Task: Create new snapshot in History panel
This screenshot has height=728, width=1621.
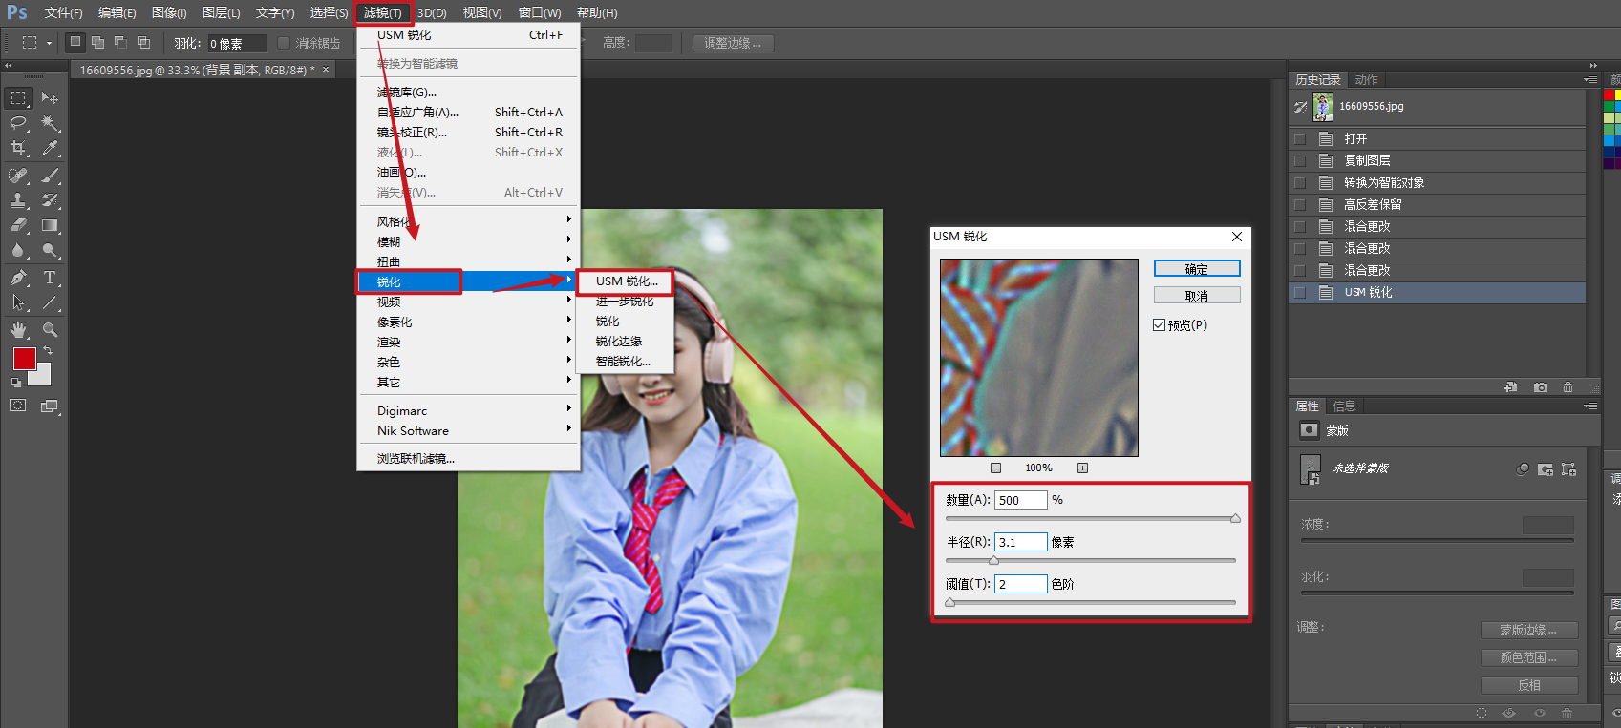Action: [1540, 387]
